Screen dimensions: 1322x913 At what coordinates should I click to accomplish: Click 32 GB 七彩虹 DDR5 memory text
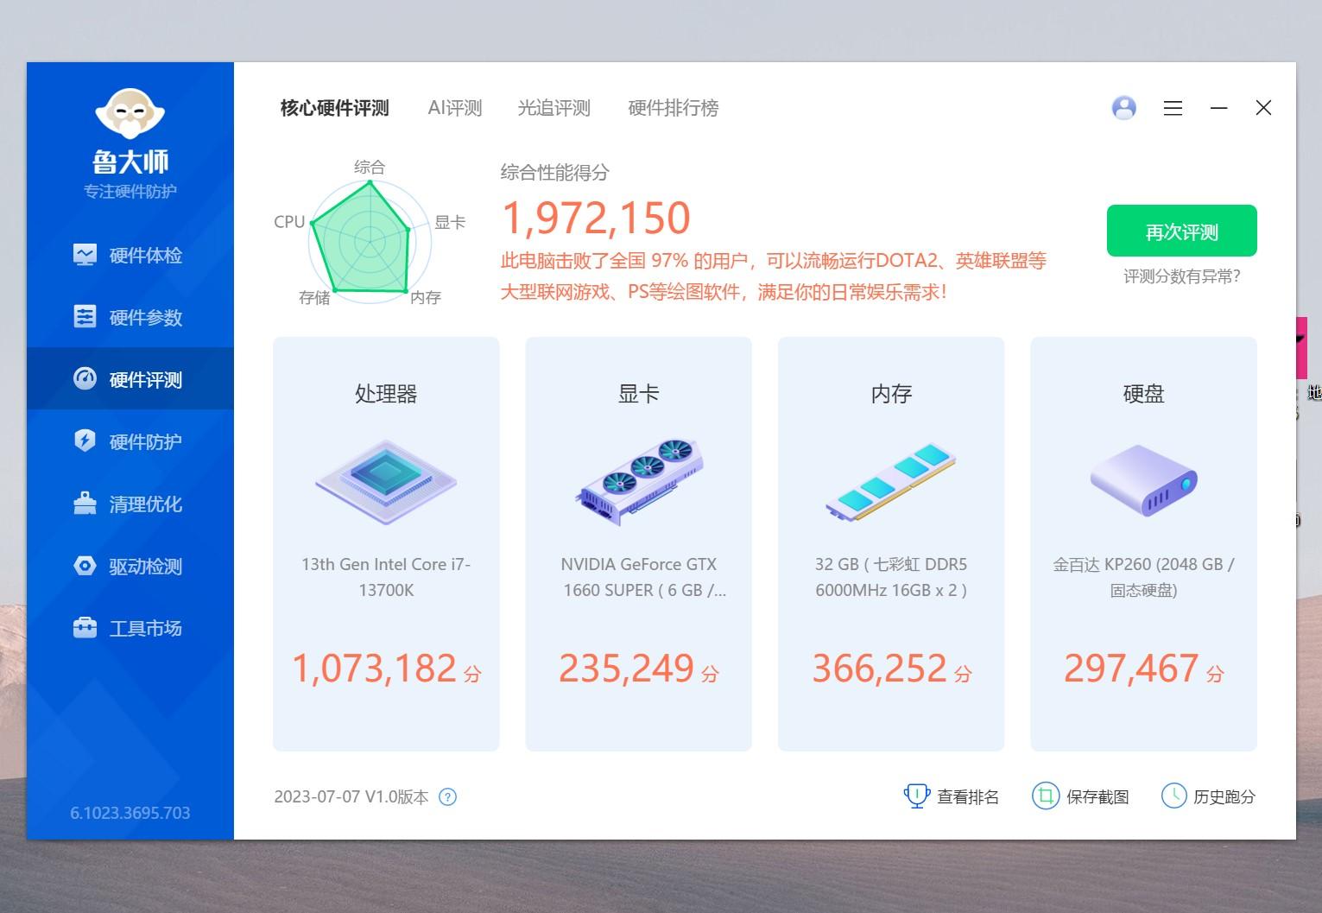(x=891, y=577)
